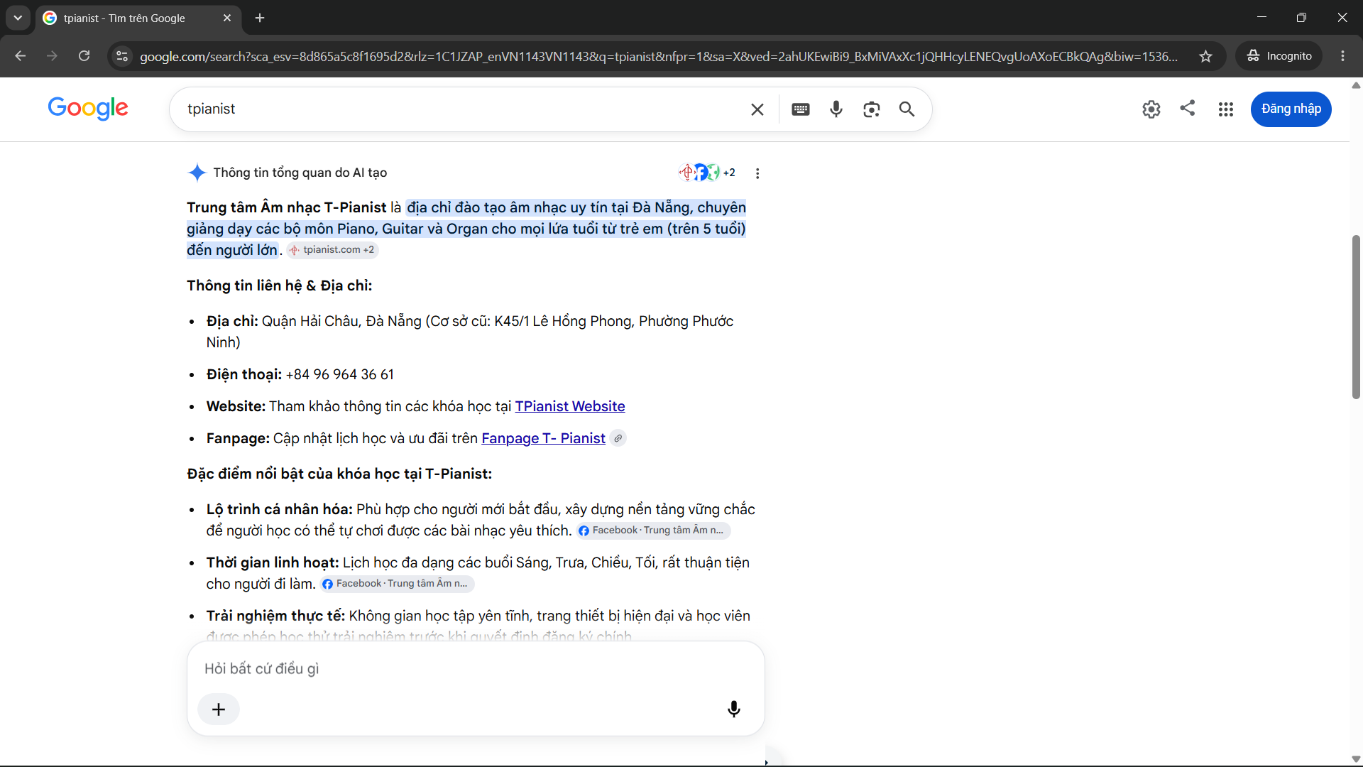The image size is (1363, 767).
Task: Click the AI overview sparkle icon
Action: (197, 173)
